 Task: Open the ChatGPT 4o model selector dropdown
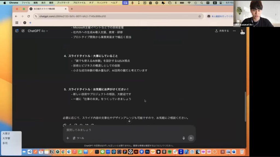(x=38, y=31)
